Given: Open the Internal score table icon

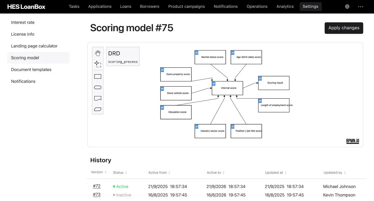Looking at the screenshot, I should pyautogui.click(x=214, y=83).
